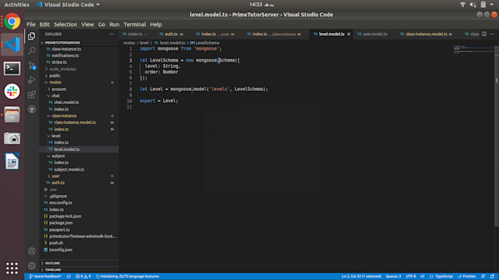Open the GitHub view in activity bar
This screenshot has width=499, height=280.
(x=32, y=109)
